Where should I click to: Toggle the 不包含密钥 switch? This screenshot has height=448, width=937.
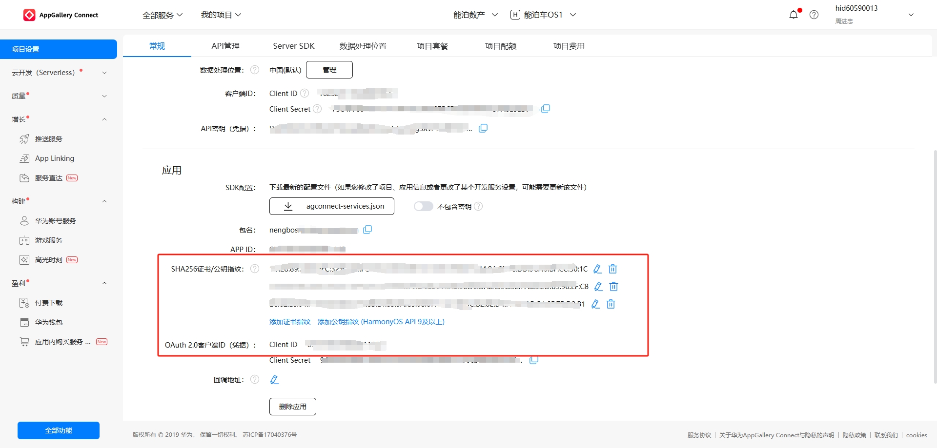point(423,206)
